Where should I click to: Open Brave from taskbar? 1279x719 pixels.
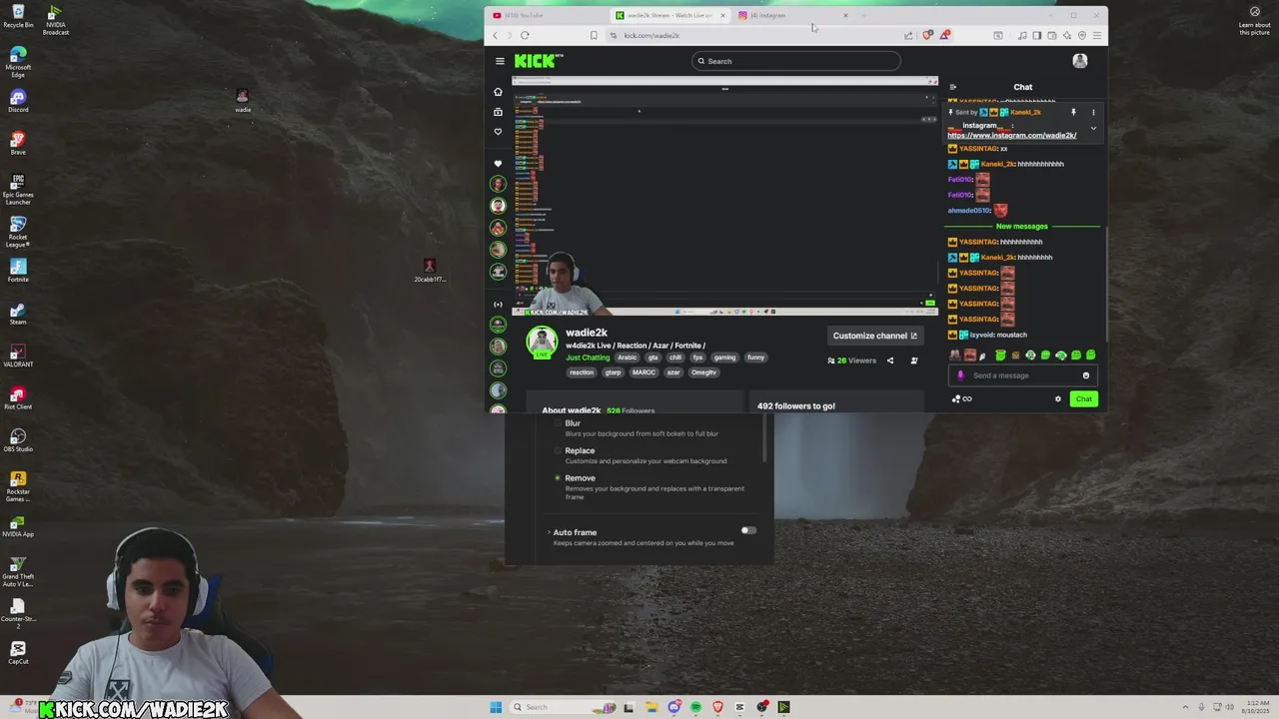coord(717,707)
